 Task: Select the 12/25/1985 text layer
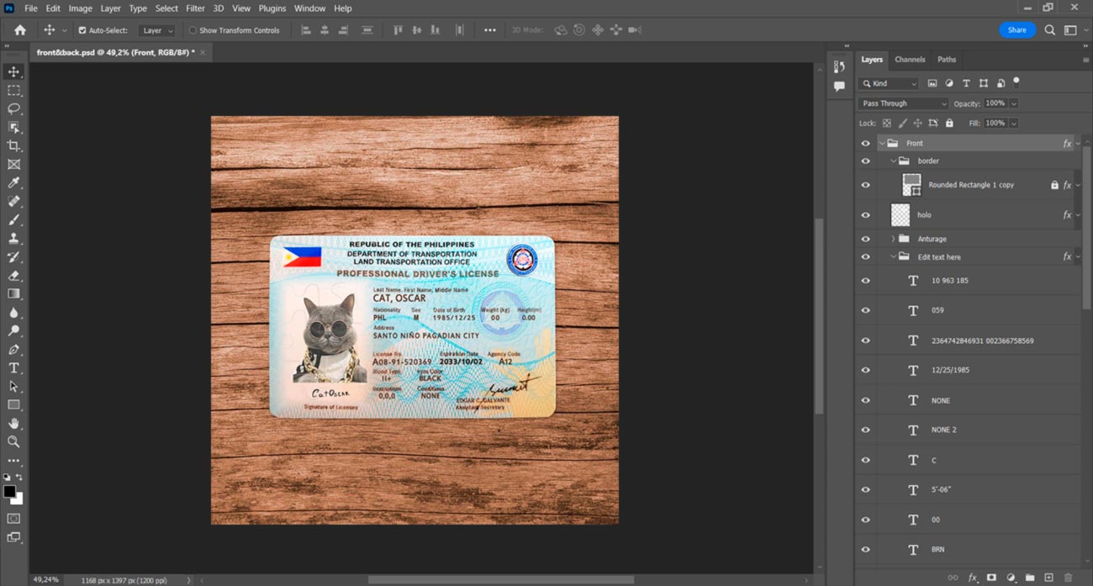(x=950, y=370)
